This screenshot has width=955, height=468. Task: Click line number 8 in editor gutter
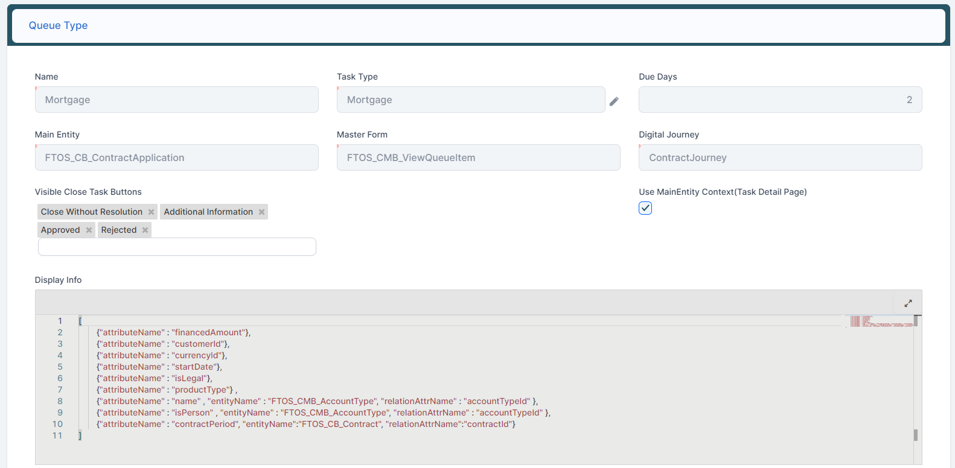pyautogui.click(x=60, y=401)
